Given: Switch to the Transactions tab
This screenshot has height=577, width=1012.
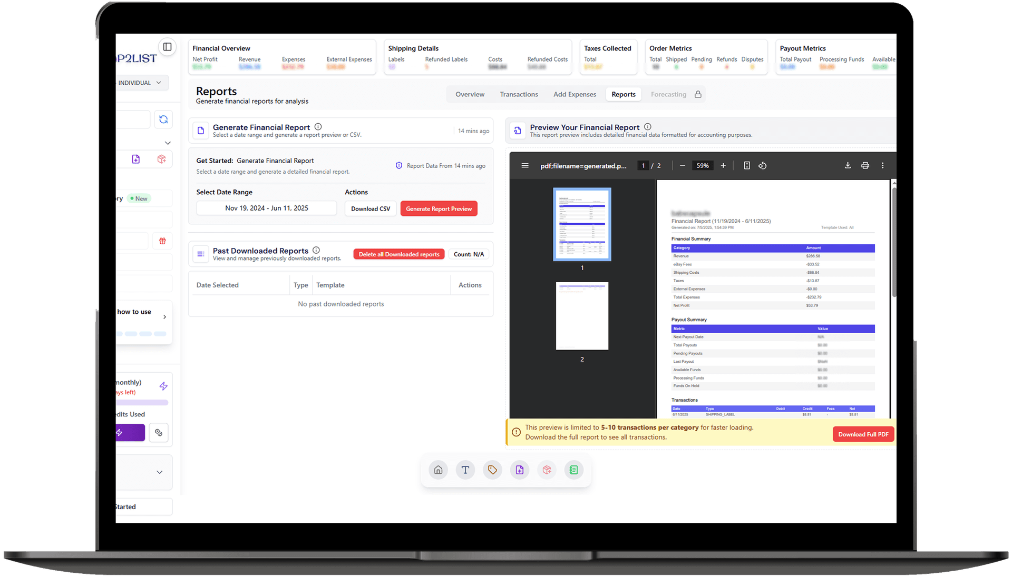Looking at the screenshot, I should click(x=519, y=94).
